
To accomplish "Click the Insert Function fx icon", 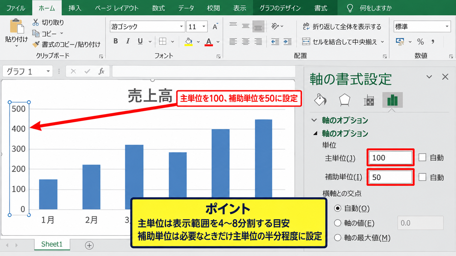I will coord(101,71).
